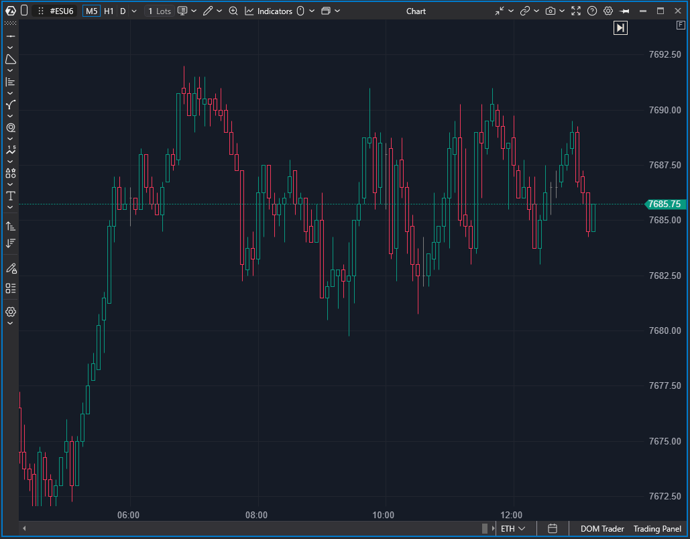Click the chart trading monitor icon

click(x=182, y=11)
